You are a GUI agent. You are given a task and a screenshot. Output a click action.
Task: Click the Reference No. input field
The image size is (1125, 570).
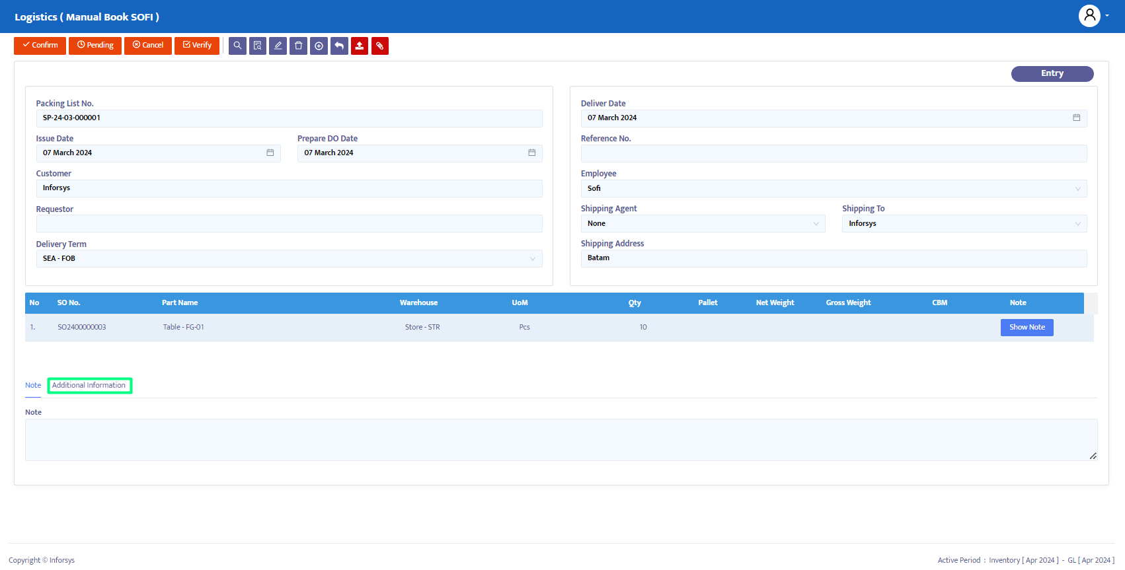[x=834, y=154]
